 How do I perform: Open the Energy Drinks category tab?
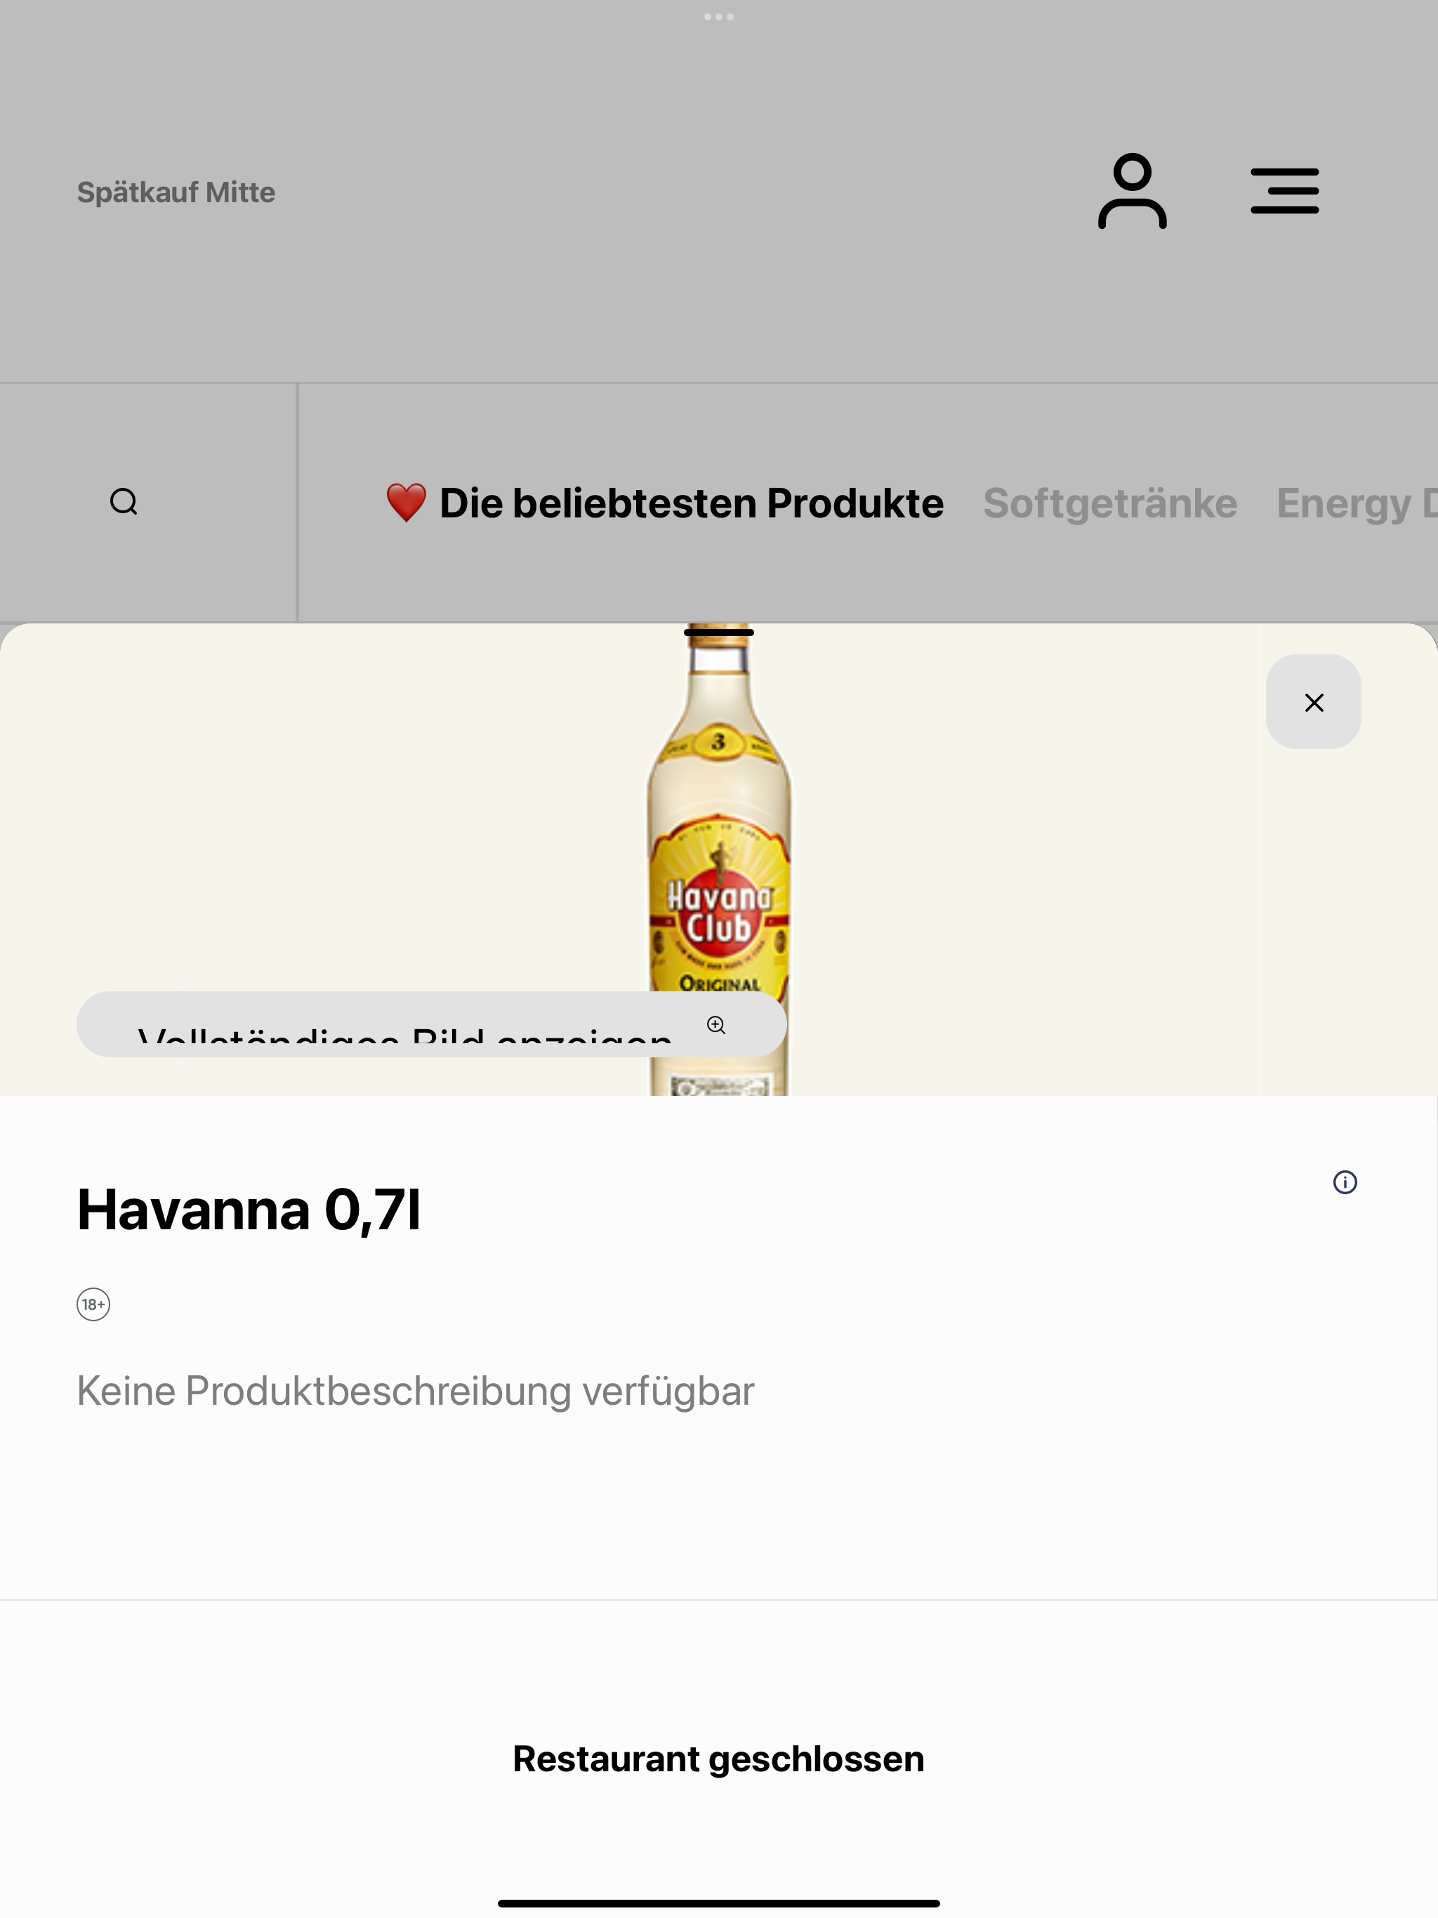tap(1356, 503)
